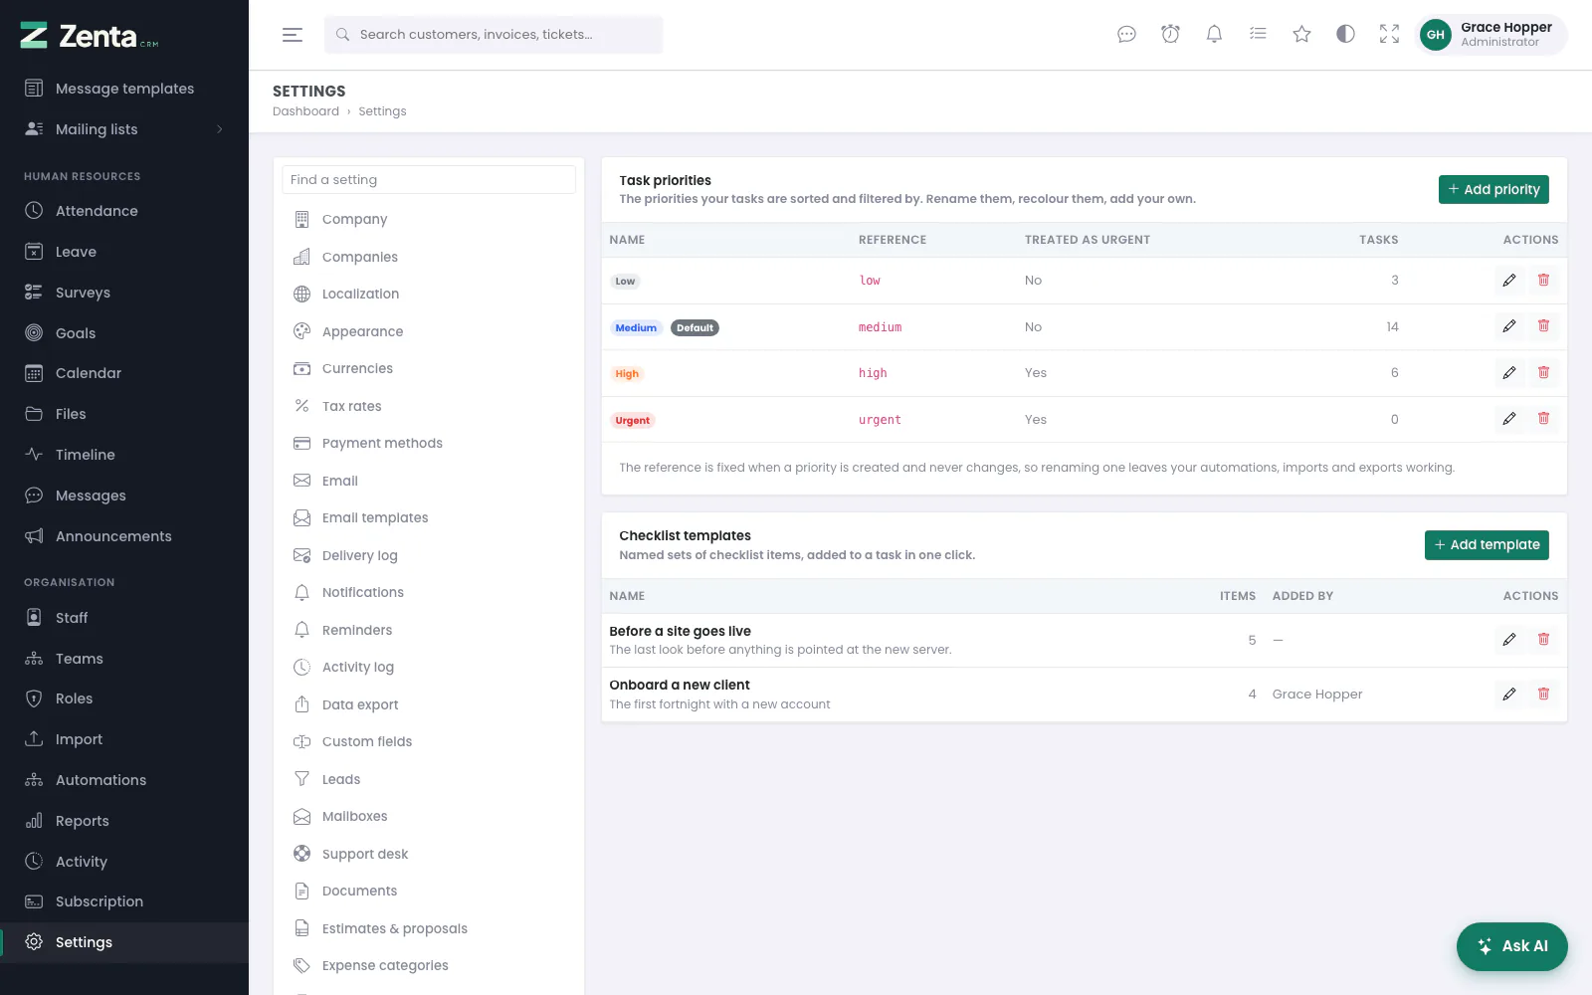1592x995 pixels.
Task: Edit the Low priority row
Action: click(1509, 281)
